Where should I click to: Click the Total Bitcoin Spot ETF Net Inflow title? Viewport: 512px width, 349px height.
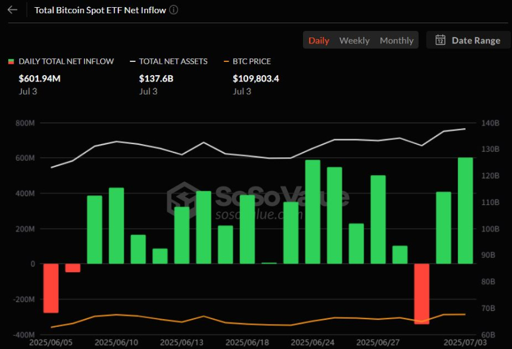tap(100, 10)
